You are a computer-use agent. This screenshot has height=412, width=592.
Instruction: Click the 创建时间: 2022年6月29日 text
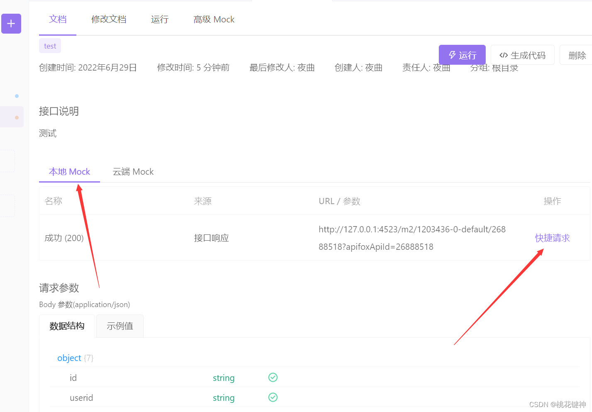click(x=88, y=68)
